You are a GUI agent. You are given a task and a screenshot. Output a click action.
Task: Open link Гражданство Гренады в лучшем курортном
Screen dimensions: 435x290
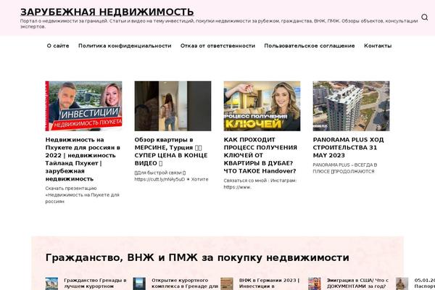point(95,283)
